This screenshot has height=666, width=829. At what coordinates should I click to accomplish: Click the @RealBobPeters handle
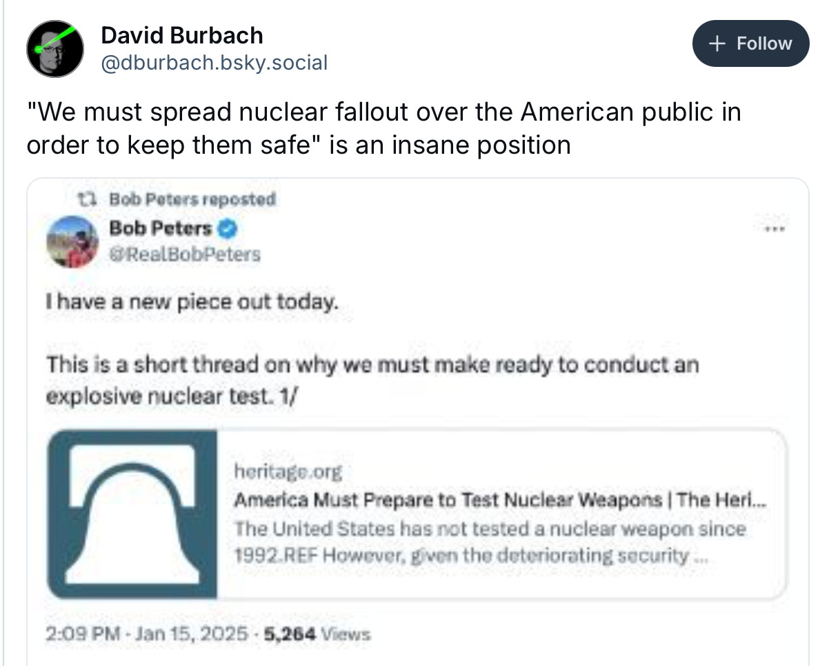pyautogui.click(x=185, y=254)
